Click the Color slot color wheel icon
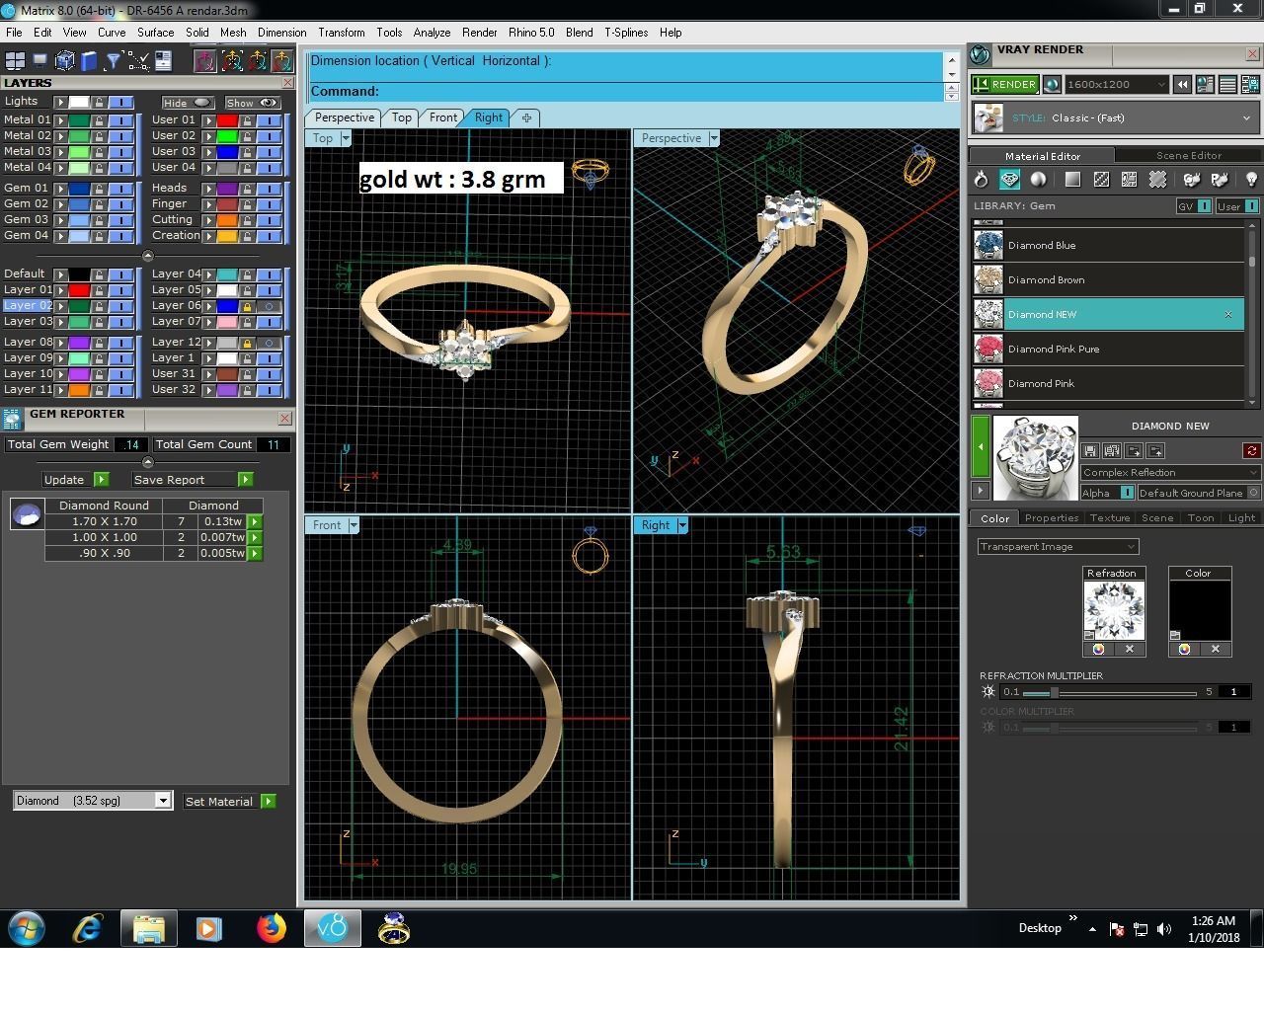Viewport: 1264px width, 1014px height. [x=1184, y=649]
